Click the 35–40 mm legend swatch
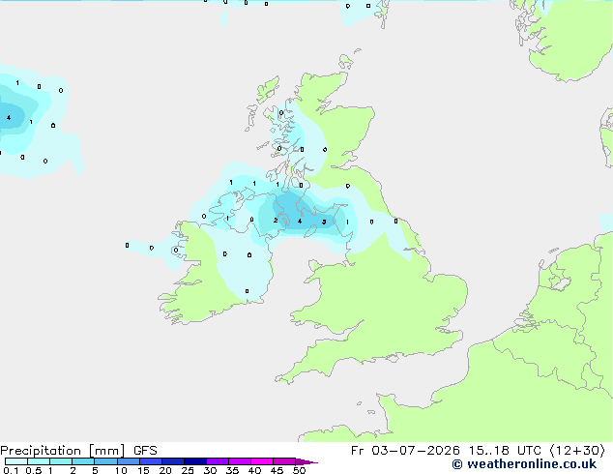Viewport: 613px width, 474px height. [x=240, y=461]
